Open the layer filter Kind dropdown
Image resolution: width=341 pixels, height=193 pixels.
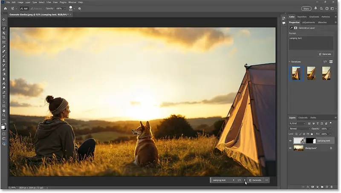click(x=297, y=124)
